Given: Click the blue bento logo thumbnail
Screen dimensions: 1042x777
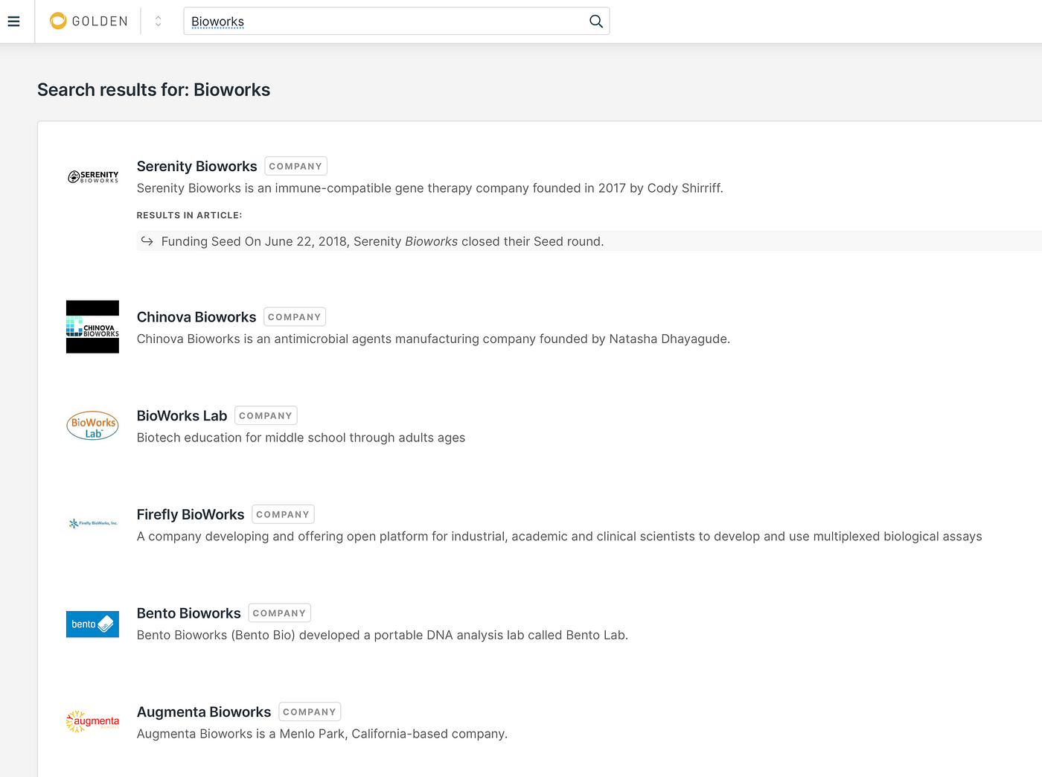Looking at the screenshot, I should click(x=92, y=624).
